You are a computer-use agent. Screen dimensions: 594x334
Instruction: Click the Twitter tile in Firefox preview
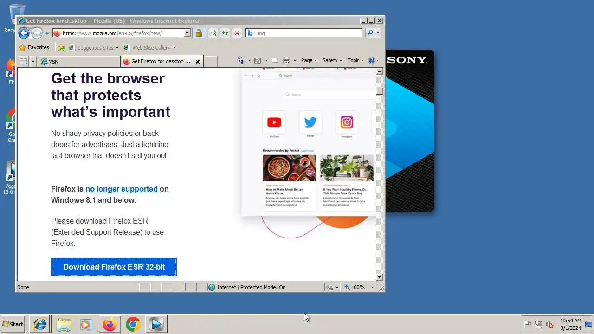(x=310, y=122)
